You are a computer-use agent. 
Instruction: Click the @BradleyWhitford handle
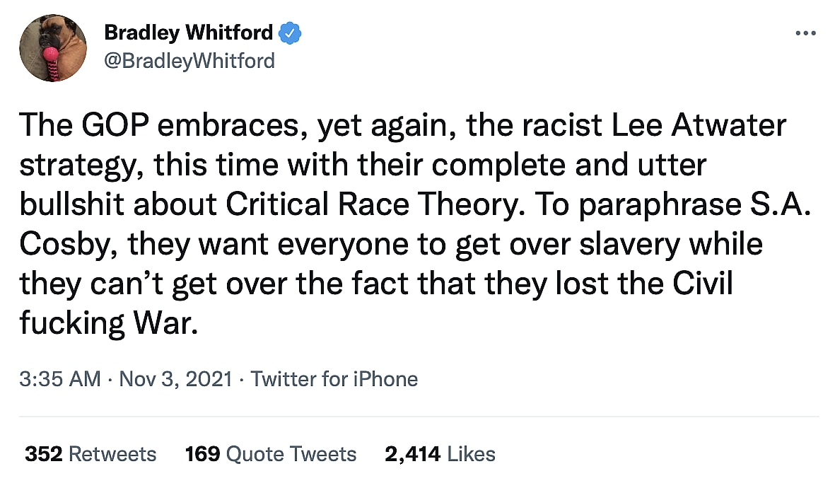pyautogui.click(x=189, y=61)
